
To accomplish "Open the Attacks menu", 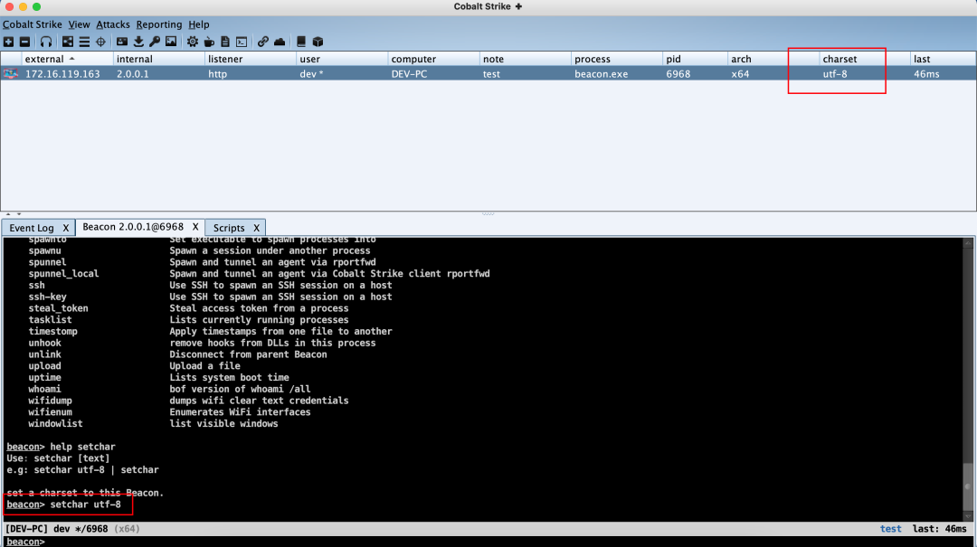I will (x=113, y=24).
